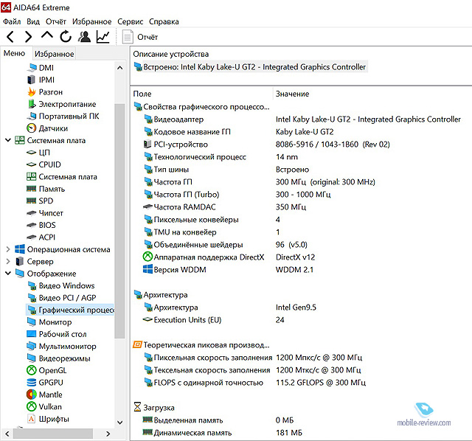
Task: Select DMI in the tree
Action: (x=41, y=68)
